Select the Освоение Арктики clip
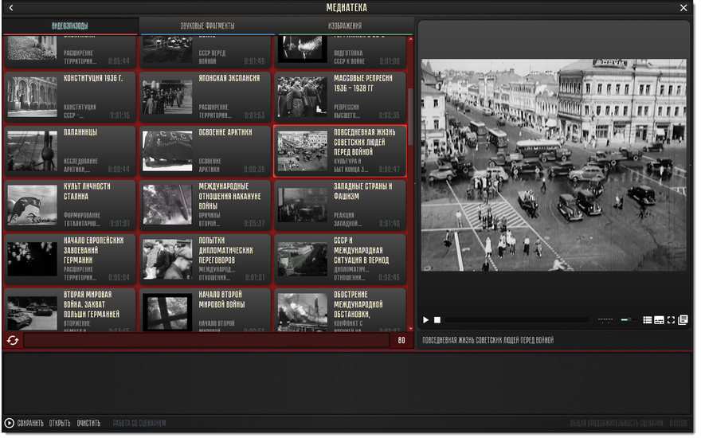Viewport: 701px width, 438px height. pos(206,151)
